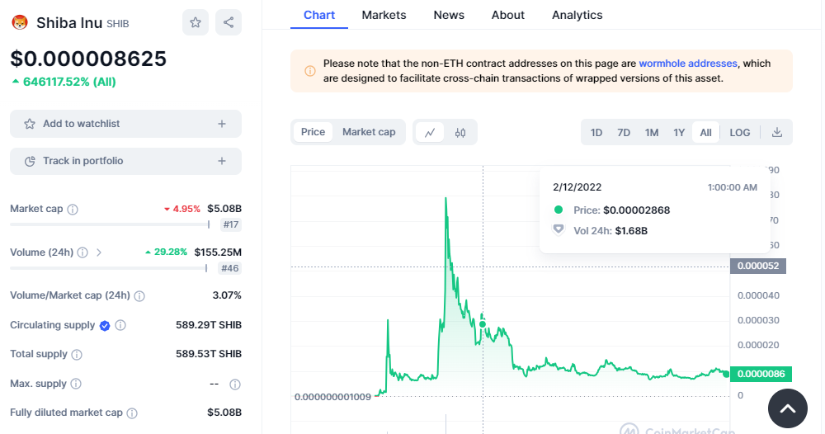This screenshot has height=434, width=825.
Task: Click Track in portfolio button
Action: click(125, 161)
